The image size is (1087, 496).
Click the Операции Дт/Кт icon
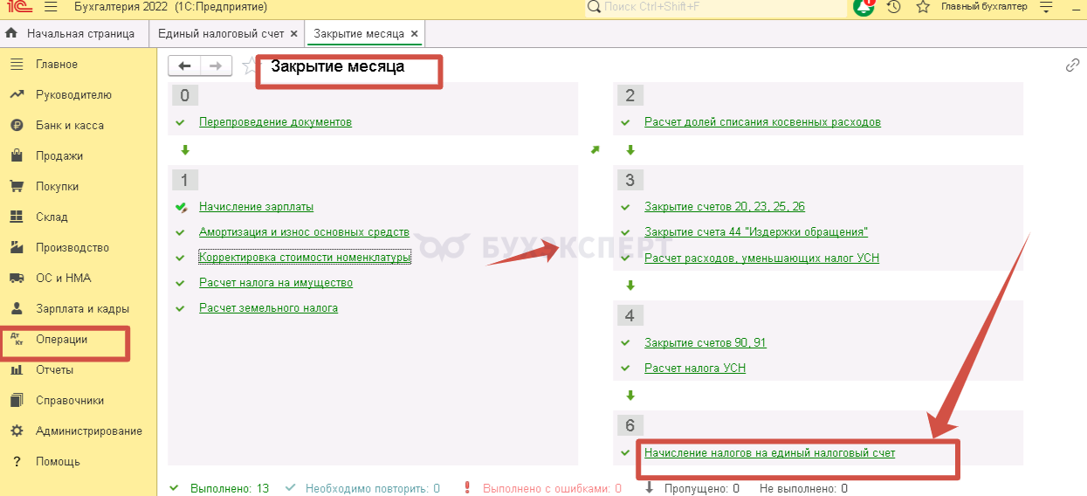tap(16, 340)
